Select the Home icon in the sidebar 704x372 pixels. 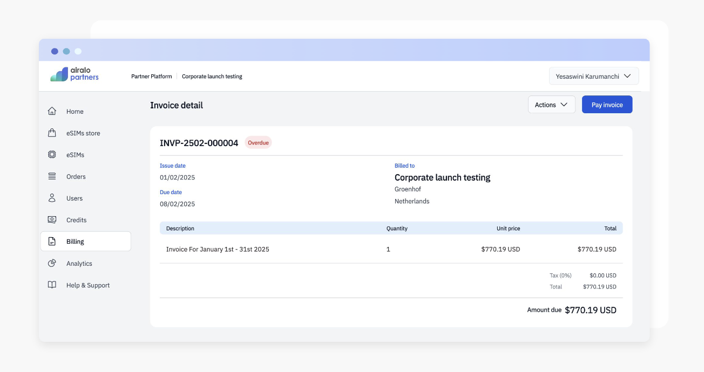[51, 111]
